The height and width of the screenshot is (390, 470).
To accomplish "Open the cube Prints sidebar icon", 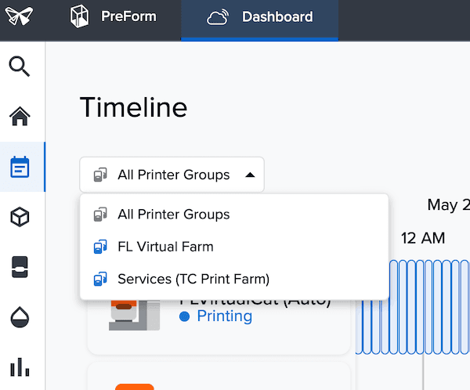I will click(x=20, y=217).
